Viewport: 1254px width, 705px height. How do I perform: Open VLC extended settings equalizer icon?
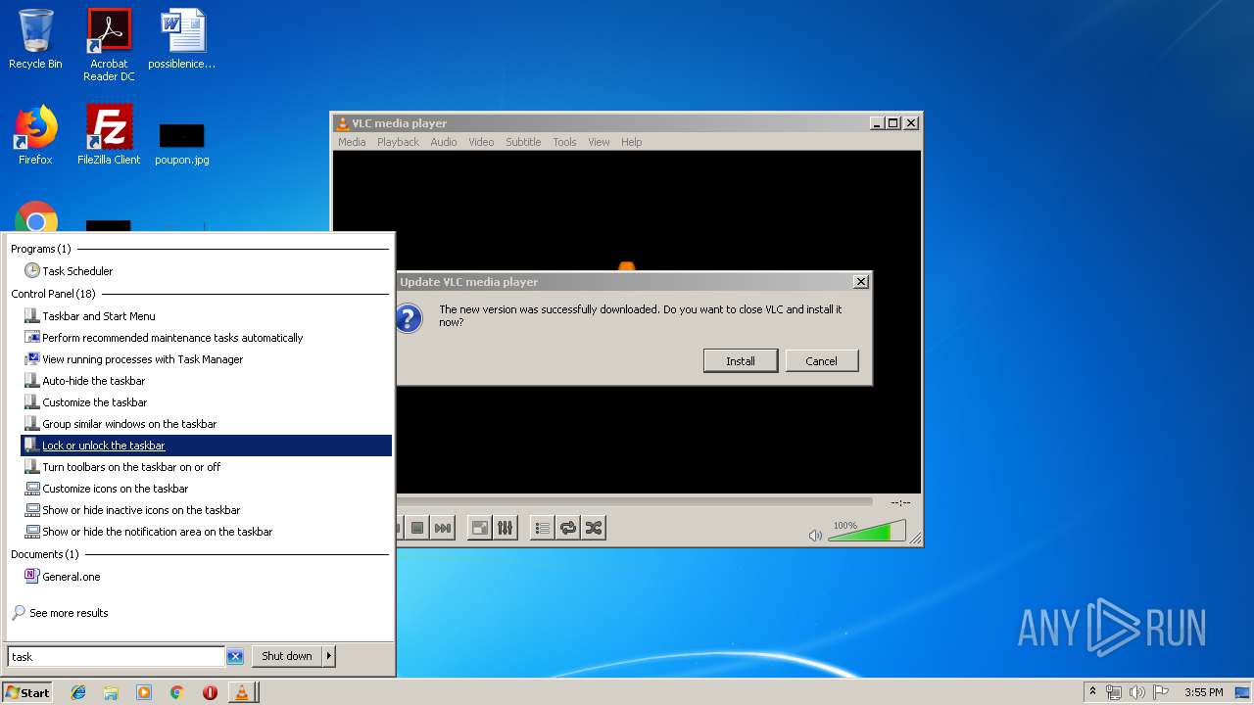pos(505,528)
